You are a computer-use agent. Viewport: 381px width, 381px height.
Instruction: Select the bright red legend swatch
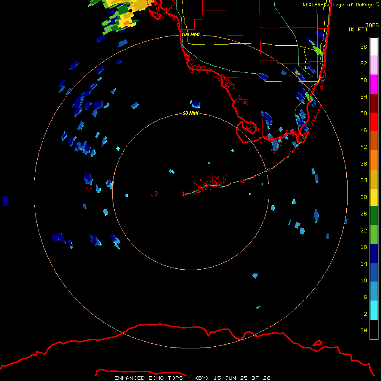pyautogui.click(x=374, y=122)
